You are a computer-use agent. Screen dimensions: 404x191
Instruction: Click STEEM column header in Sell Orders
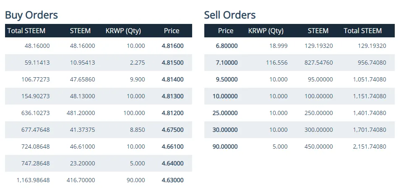coord(318,31)
